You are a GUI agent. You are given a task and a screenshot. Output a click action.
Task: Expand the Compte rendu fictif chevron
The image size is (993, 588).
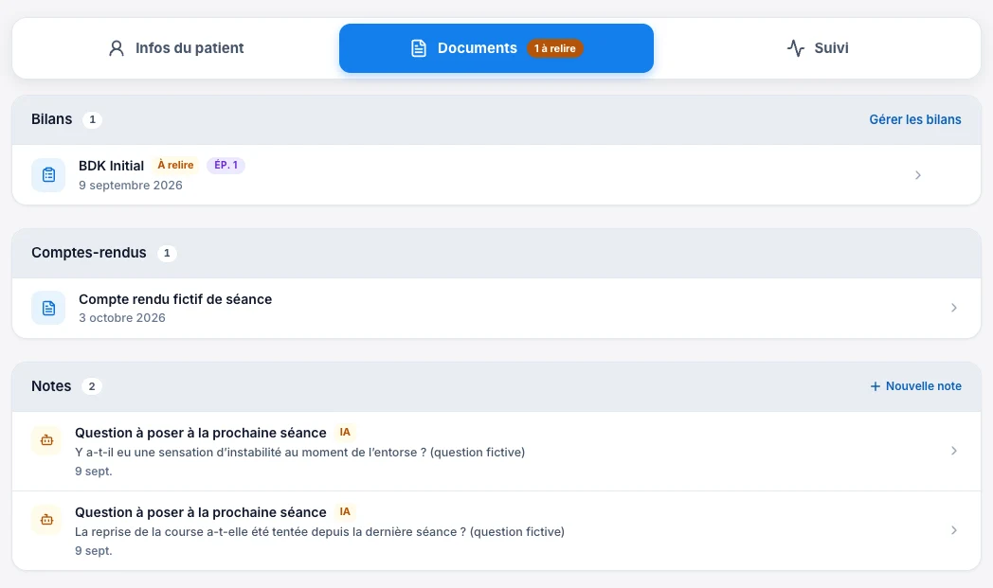pyautogui.click(x=954, y=308)
